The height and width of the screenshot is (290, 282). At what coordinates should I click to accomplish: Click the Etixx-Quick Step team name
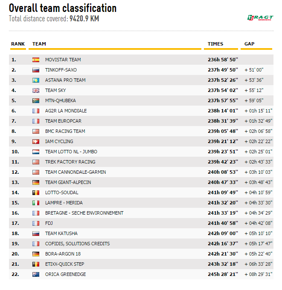coord(64,264)
